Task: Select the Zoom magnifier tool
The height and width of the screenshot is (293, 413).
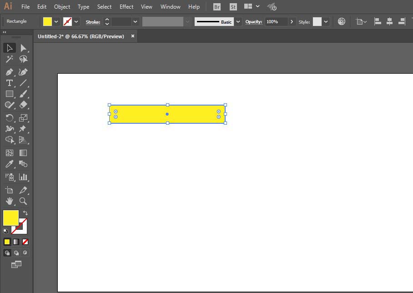Action: click(23, 201)
